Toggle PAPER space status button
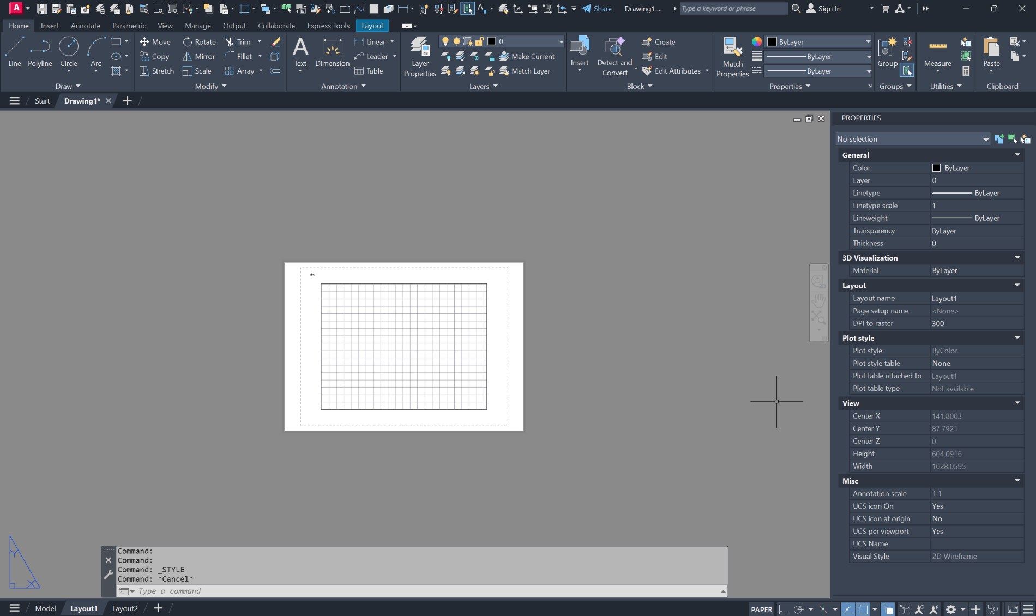Image resolution: width=1036 pixels, height=616 pixels. pos(761,609)
